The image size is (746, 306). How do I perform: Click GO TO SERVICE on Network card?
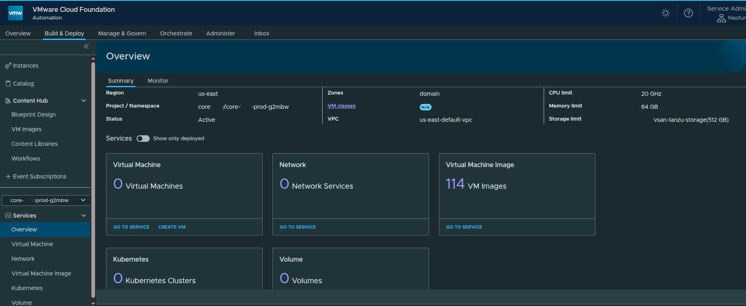coord(298,227)
